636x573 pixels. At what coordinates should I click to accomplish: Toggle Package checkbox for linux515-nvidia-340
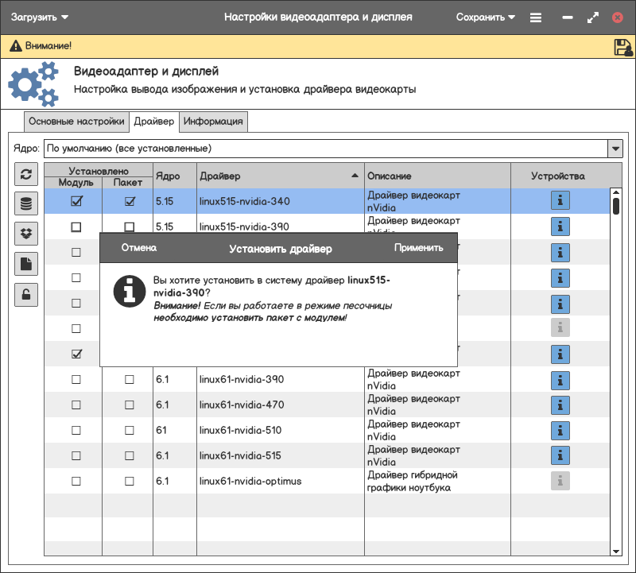[130, 202]
